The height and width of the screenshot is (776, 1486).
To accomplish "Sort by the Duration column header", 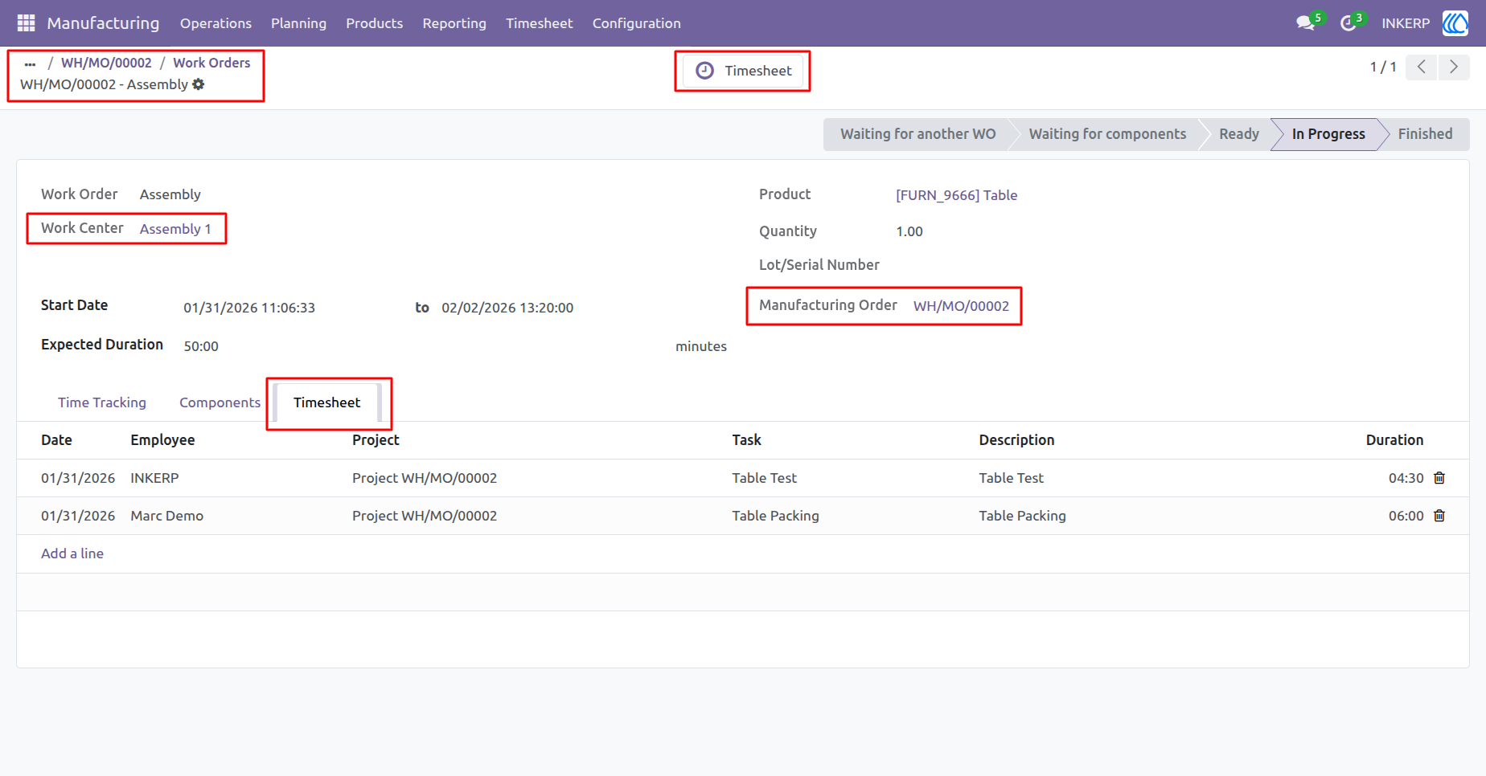I will click(1394, 440).
